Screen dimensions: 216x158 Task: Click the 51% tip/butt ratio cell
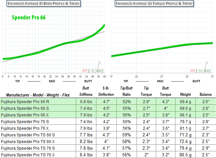[127, 148]
